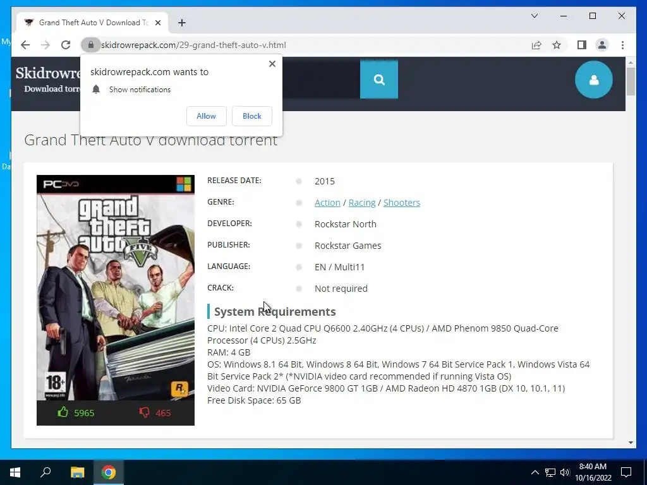The width and height of the screenshot is (647, 485).
Task: Dismiss the notification prompt with the X
Action: tap(272, 64)
